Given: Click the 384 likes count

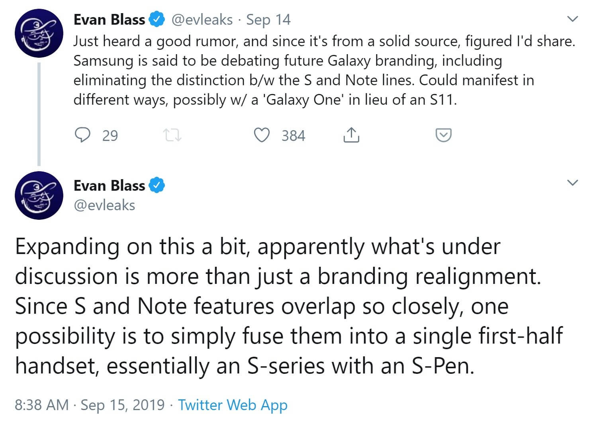Looking at the screenshot, I should 293,136.
